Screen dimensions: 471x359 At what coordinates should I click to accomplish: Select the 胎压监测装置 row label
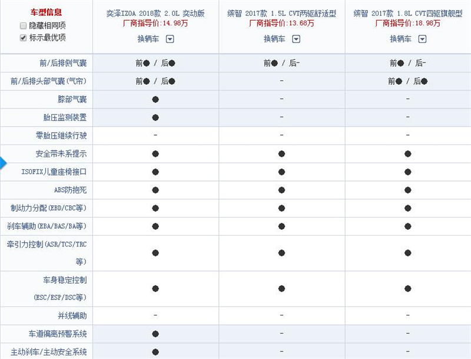pyautogui.click(x=65, y=117)
